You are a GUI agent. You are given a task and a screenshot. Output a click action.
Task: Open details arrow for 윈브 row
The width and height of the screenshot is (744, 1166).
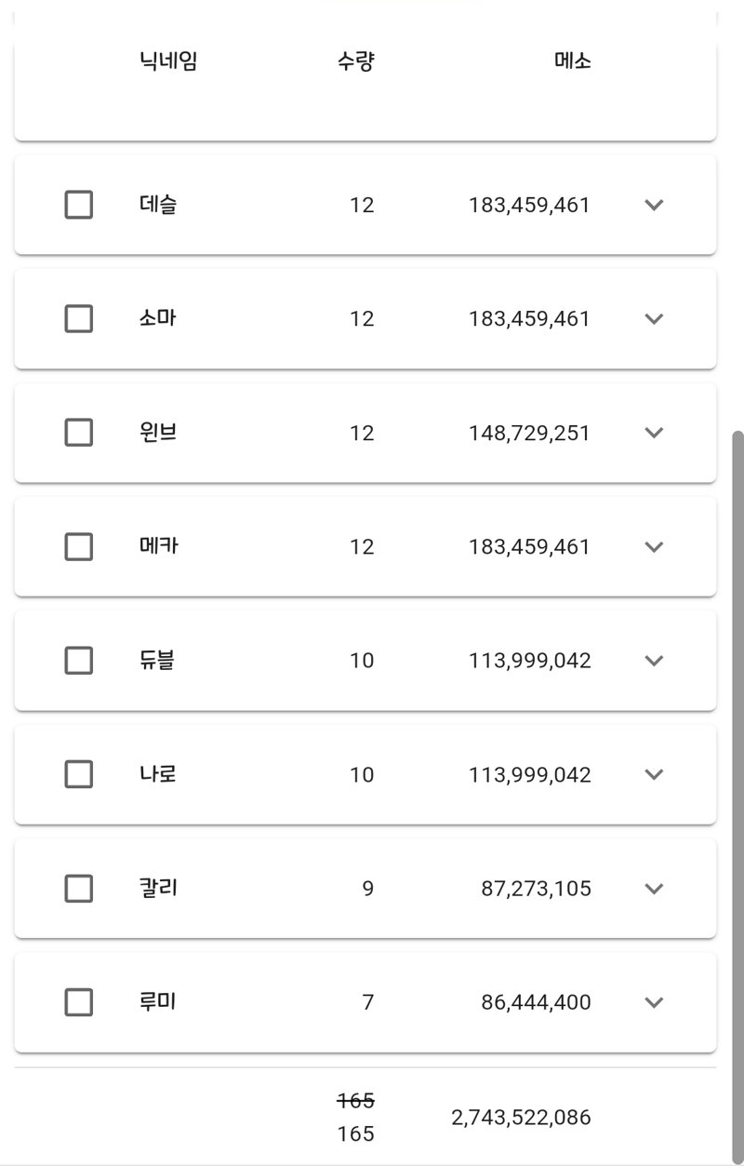(x=654, y=433)
